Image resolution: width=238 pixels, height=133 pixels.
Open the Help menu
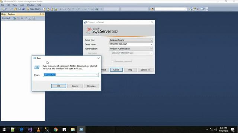click(39, 5)
